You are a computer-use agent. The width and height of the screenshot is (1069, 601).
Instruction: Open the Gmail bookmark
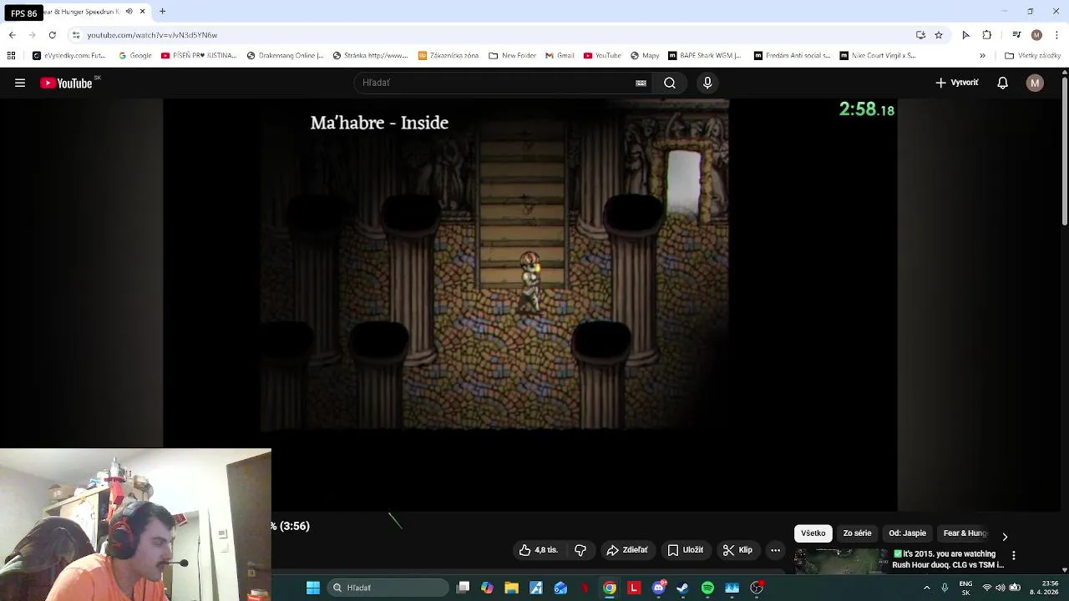[560, 56]
